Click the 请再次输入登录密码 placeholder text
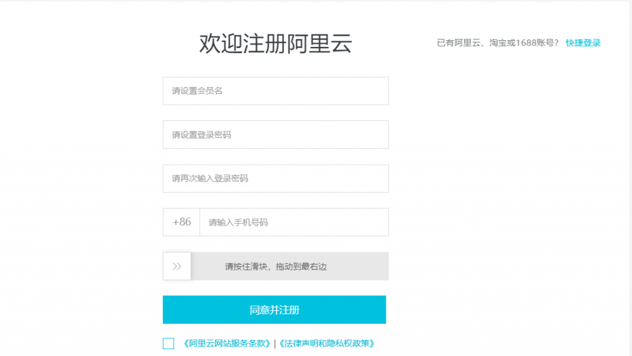632x356 pixels. tap(210, 178)
